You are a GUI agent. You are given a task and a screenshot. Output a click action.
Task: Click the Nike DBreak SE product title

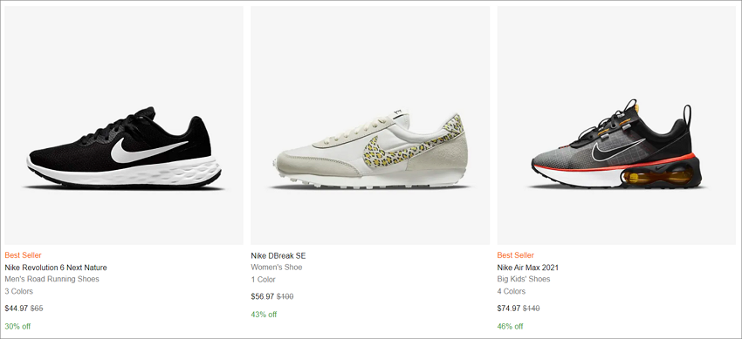coord(278,255)
